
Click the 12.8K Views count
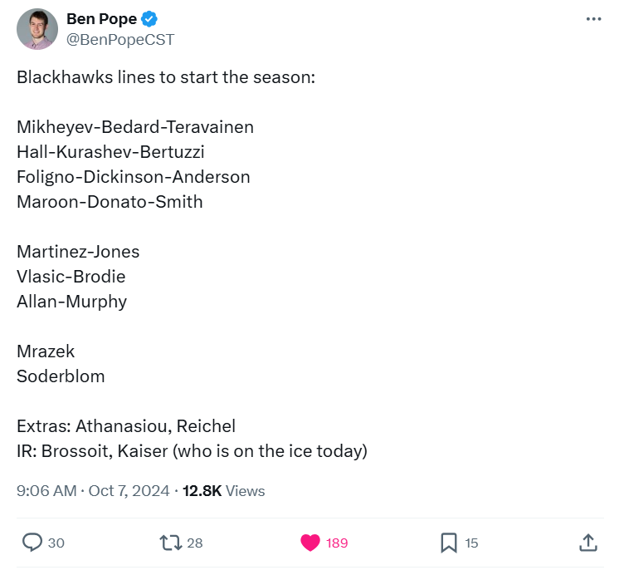(223, 491)
